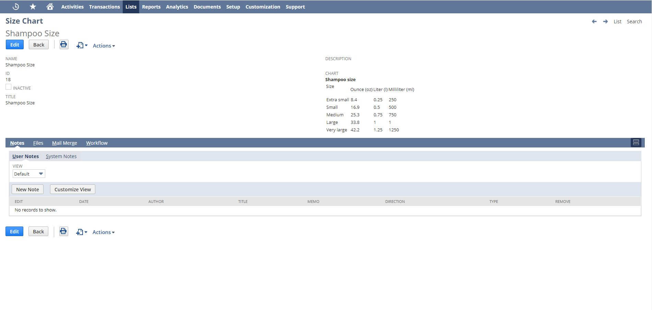Go to next record with right arrow
Viewport: 652px width, 310px height.
coord(605,22)
